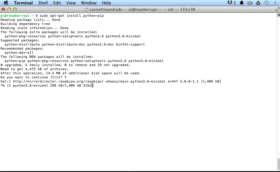Screen dimensions: 280x172
Task: Open the View menu
Action: pyautogui.click(x=71, y=3)
